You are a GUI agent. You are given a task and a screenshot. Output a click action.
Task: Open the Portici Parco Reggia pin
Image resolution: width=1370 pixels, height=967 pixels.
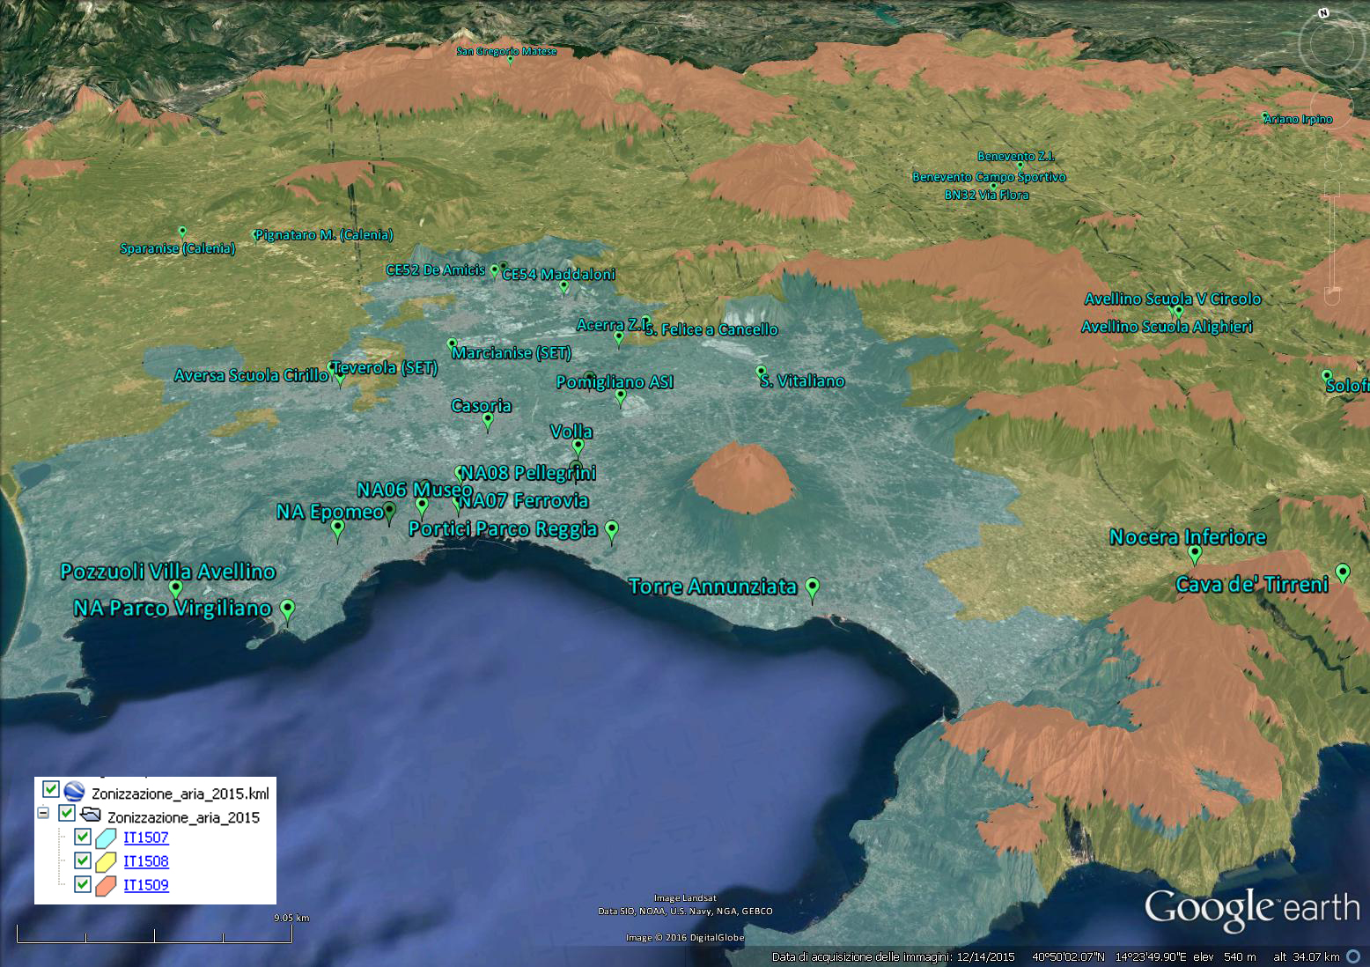(612, 530)
